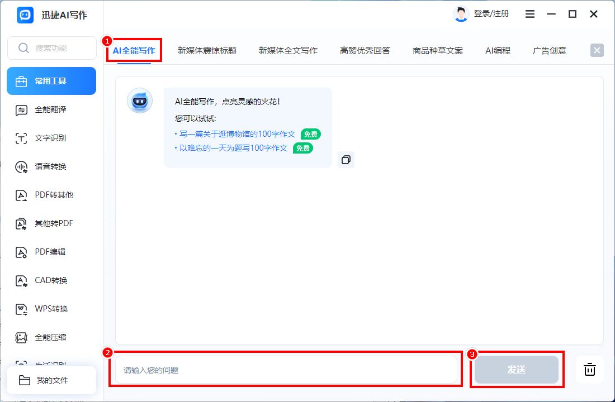Maximize the application window
The image size is (615, 402).
[x=573, y=14]
